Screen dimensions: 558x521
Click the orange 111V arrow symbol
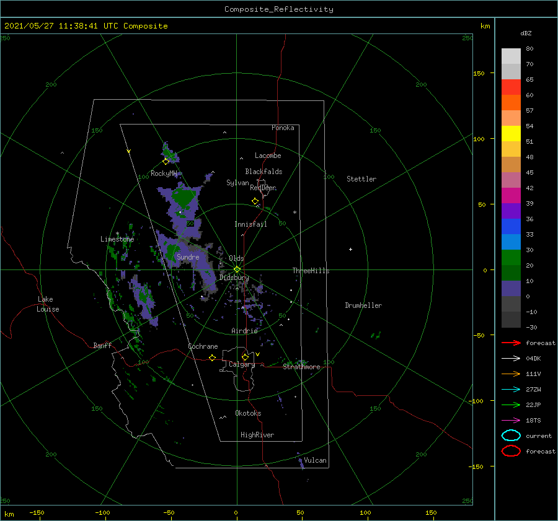(x=511, y=374)
